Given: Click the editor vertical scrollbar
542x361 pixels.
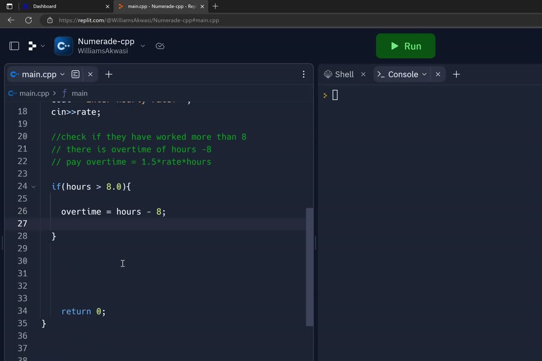Looking at the screenshot, I should (x=310, y=267).
